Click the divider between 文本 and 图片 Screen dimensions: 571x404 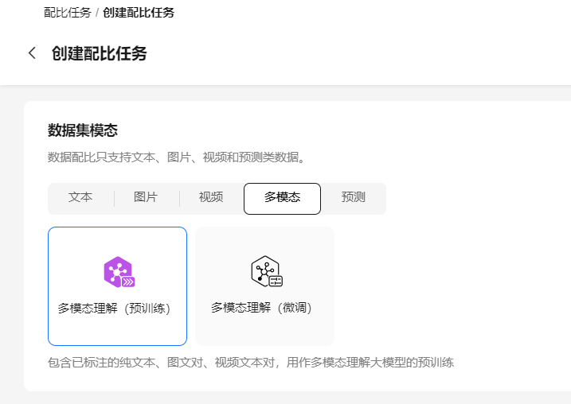coord(114,199)
